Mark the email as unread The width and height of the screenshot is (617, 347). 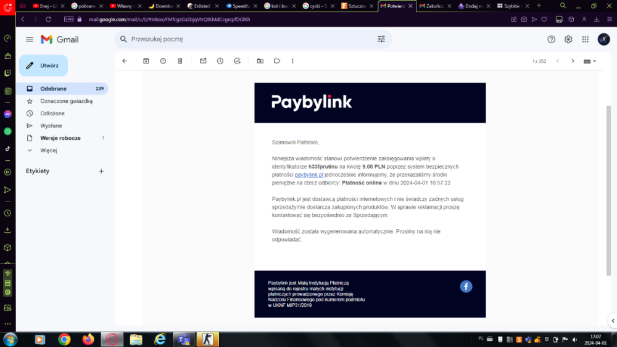[x=203, y=61]
